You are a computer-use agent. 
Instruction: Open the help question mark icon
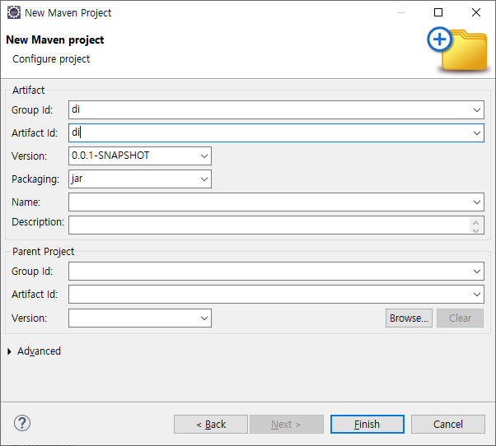22,423
